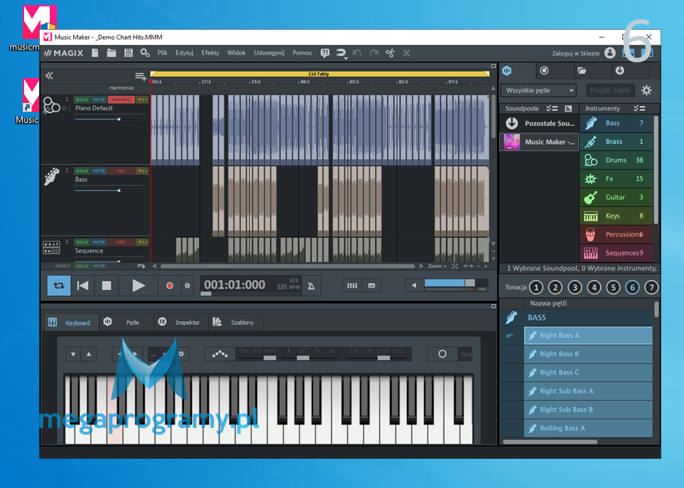Switch to the Inspektor tab
This screenshot has width=684, height=488.
(181, 323)
